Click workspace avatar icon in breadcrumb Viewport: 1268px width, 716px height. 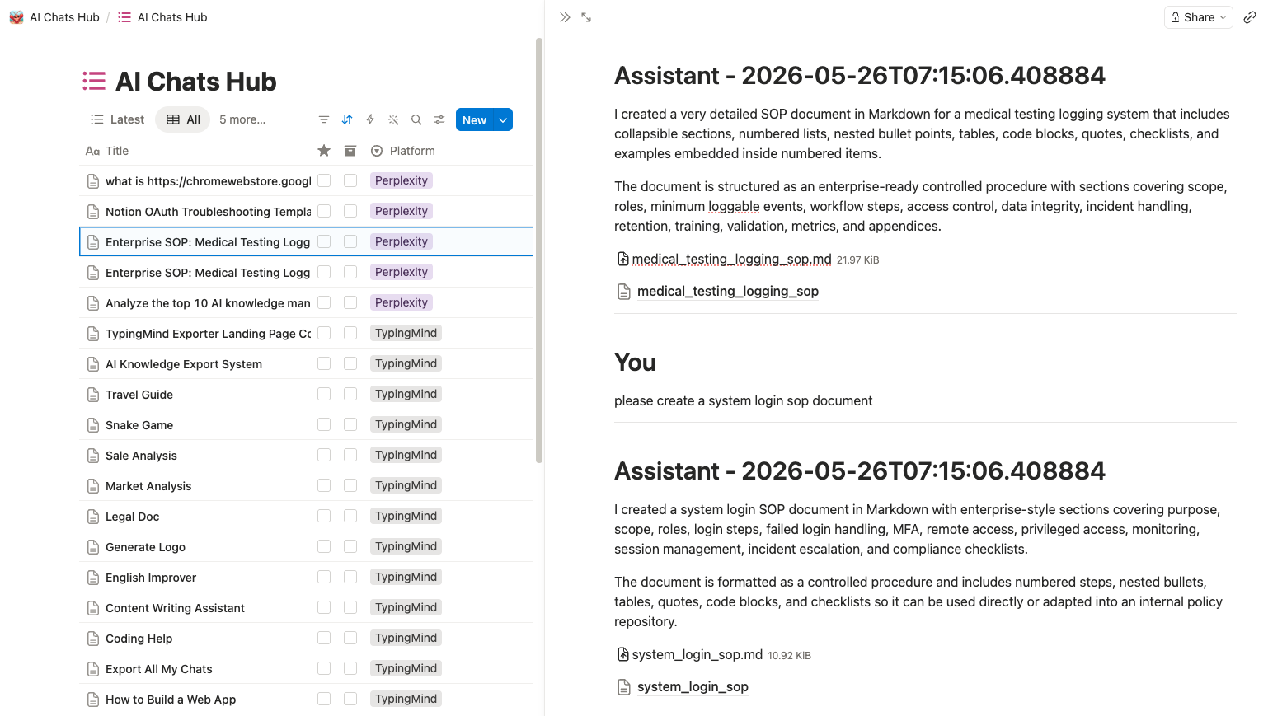[16, 17]
